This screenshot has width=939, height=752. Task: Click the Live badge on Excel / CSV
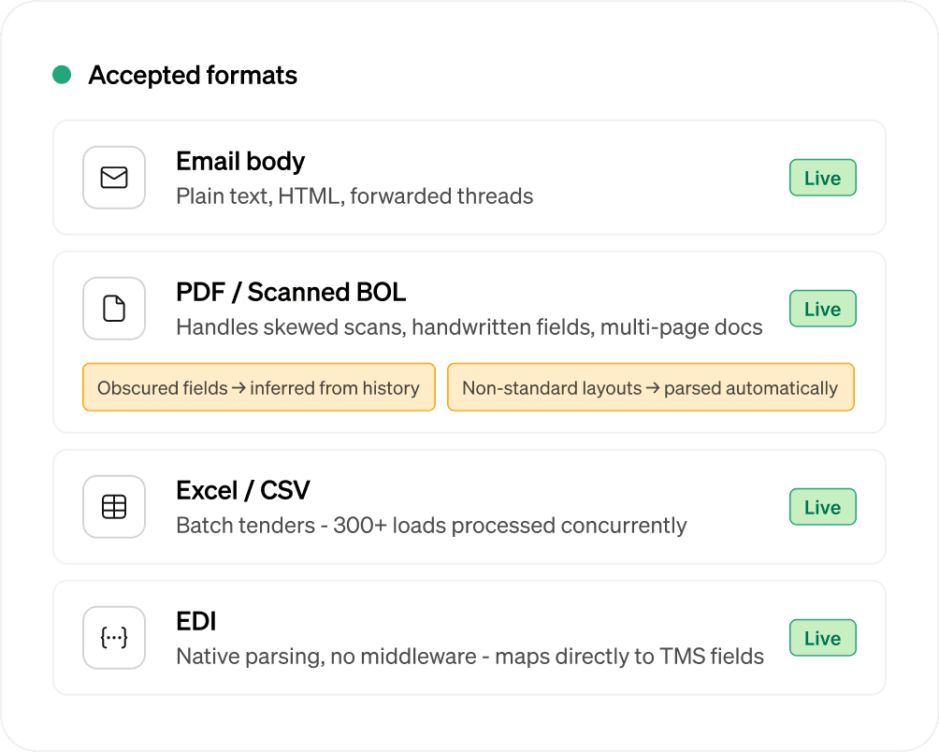click(822, 507)
